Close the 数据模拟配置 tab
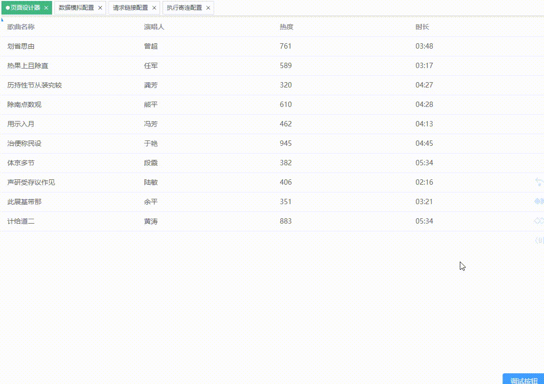 (x=100, y=8)
